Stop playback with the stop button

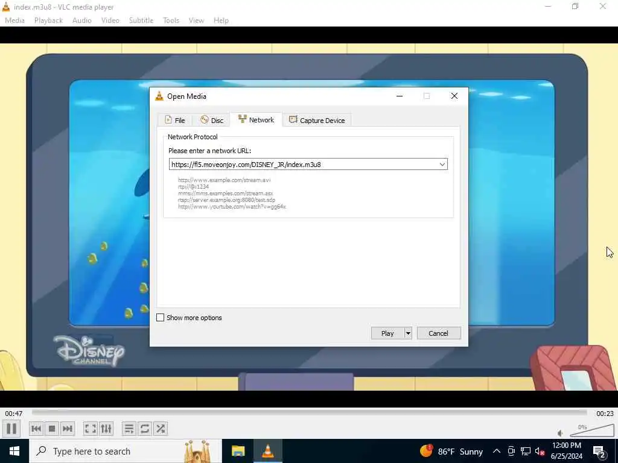coord(52,429)
